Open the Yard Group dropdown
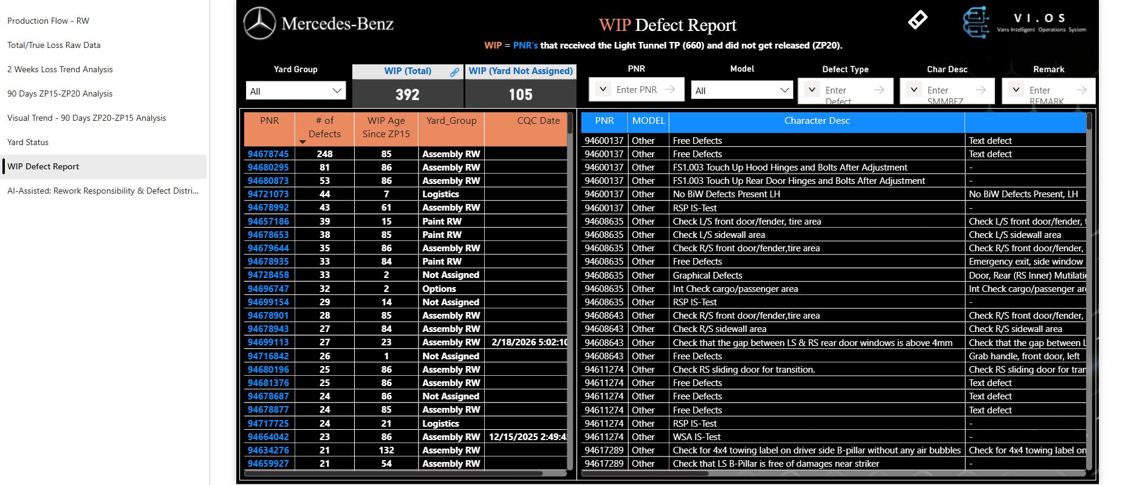The height and width of the screenshot is (485, 1125). [x=296, y=91]
